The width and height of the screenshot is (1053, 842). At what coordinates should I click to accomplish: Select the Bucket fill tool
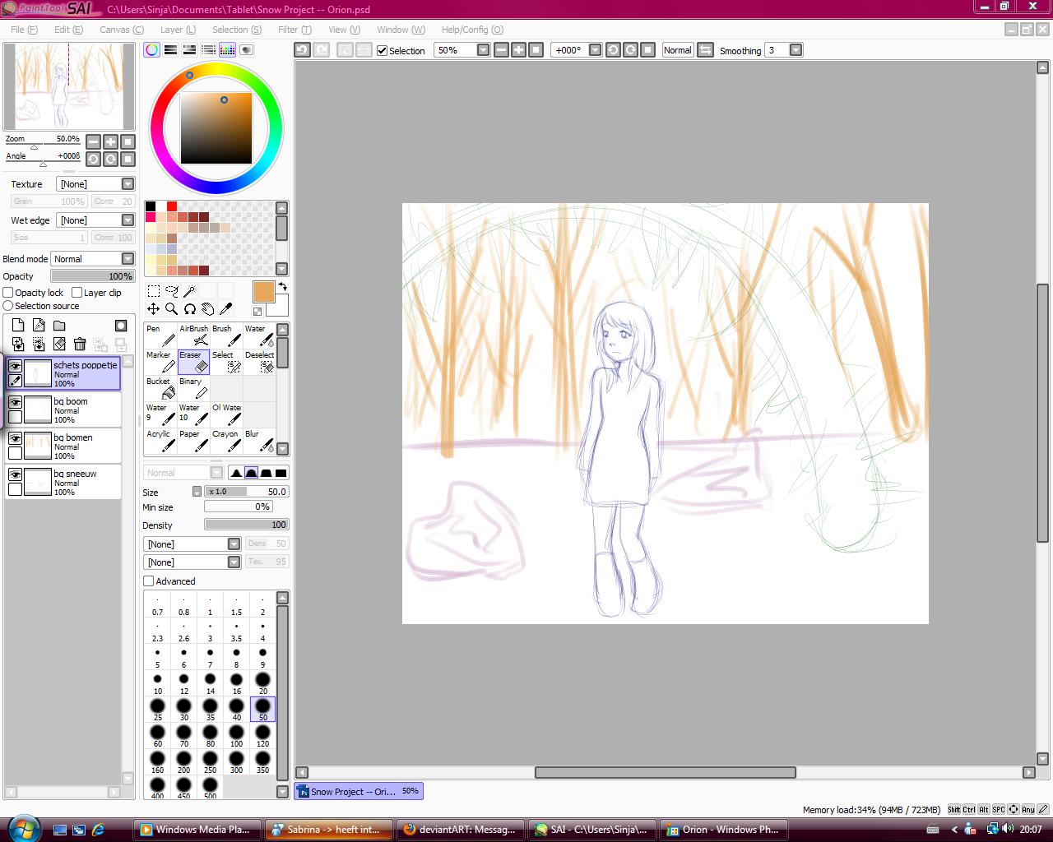160,388
